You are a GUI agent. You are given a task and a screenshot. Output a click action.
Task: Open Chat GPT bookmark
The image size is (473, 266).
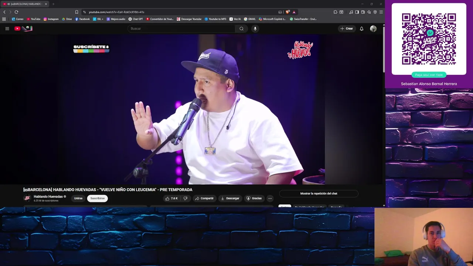pos(136,19)
